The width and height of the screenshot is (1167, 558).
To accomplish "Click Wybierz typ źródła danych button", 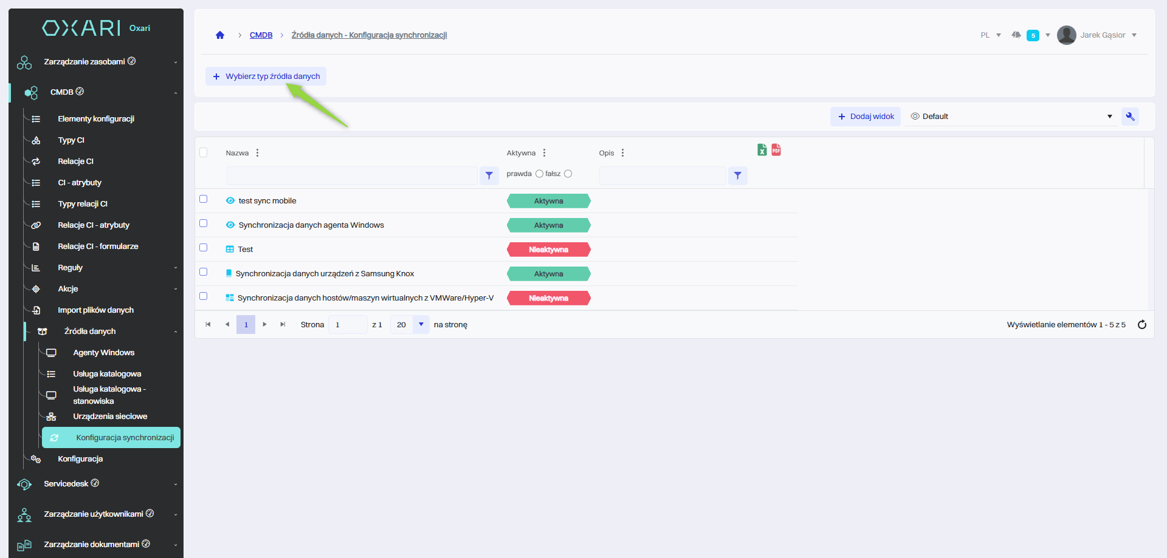I will click(x=266, y=77).
